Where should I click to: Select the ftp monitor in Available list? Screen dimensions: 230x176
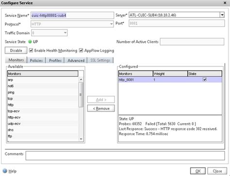pos(43,136)
